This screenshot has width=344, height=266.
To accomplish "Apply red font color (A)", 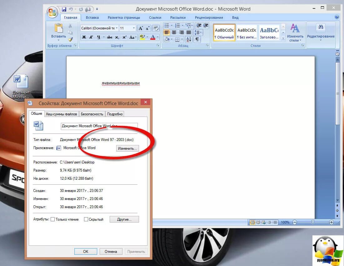I will pos(153,37).
